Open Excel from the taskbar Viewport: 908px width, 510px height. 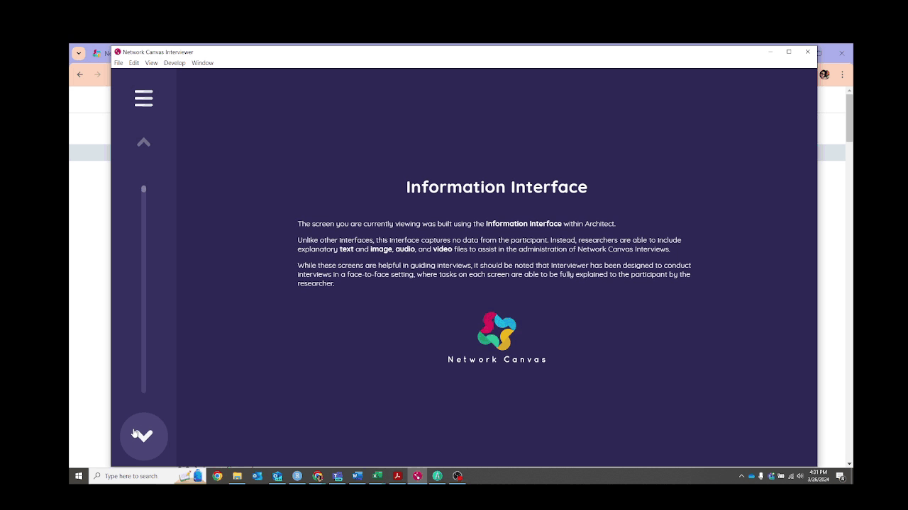coord(377,476)
